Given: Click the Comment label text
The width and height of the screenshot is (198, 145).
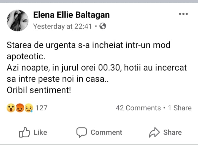Looking at the screenshot, I should coord(106,132).
